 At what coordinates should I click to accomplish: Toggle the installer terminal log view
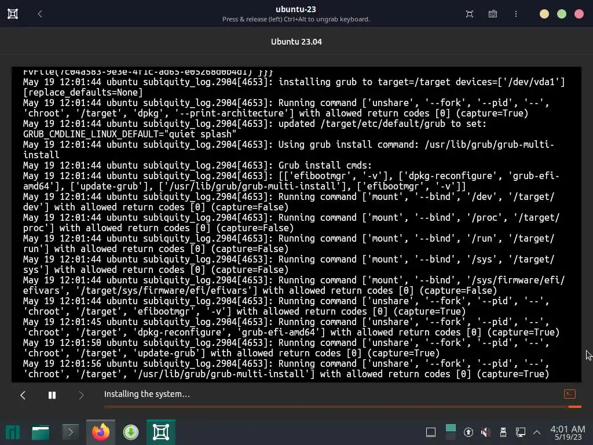click(x=570, y=394)
